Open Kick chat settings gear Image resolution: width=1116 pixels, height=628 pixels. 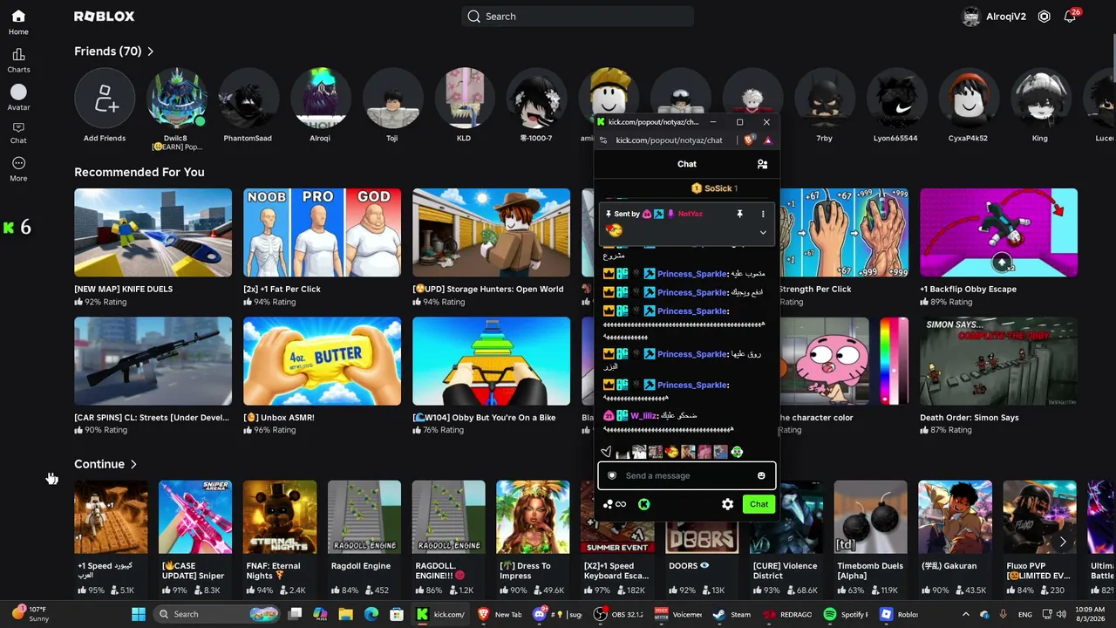[727, 504]
